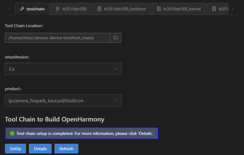The width and height of the screenshot is (244, 155).
Task: Open the ipcamera_hispark_taurus@hisilicon product selector
Action: tap(63, 100)
